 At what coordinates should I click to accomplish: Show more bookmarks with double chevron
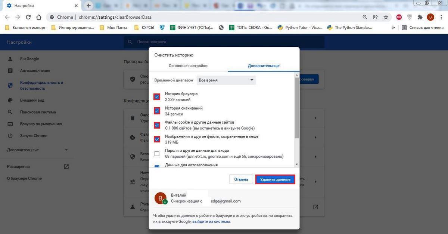coord(393,27)
